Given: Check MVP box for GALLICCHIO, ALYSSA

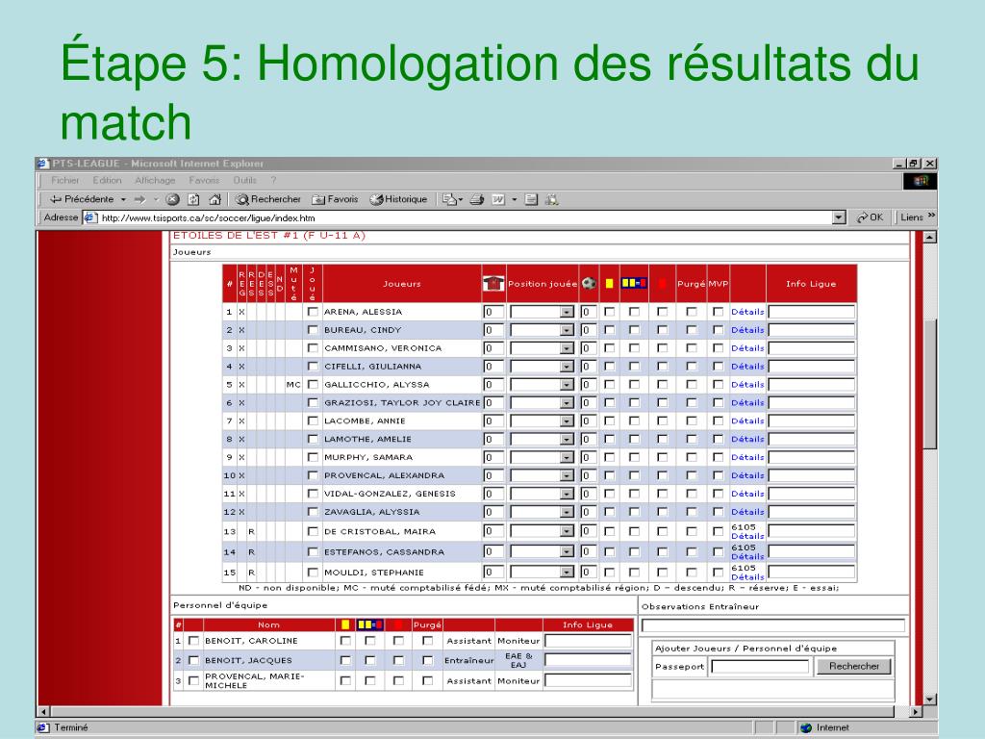Looking at the screenshot, I should click(718, 385).
